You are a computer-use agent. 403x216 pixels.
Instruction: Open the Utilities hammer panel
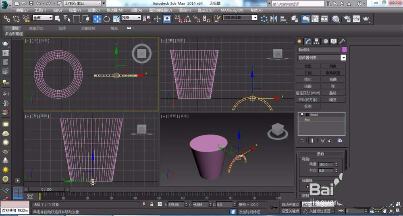click(x=342, y=41)
